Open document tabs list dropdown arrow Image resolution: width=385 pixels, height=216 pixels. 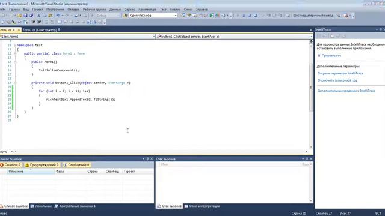(310, 30)
